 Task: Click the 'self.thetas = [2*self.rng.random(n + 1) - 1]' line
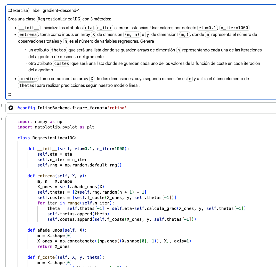coord(92,192)
